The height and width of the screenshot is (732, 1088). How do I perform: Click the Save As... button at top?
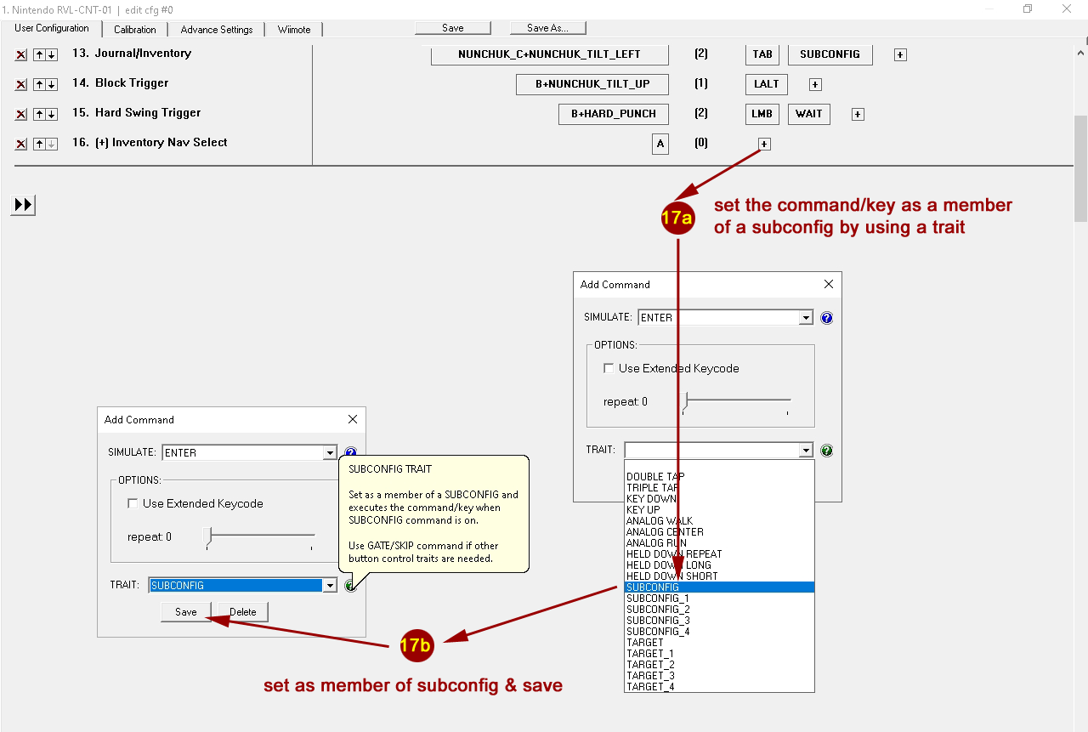[547, 28]
